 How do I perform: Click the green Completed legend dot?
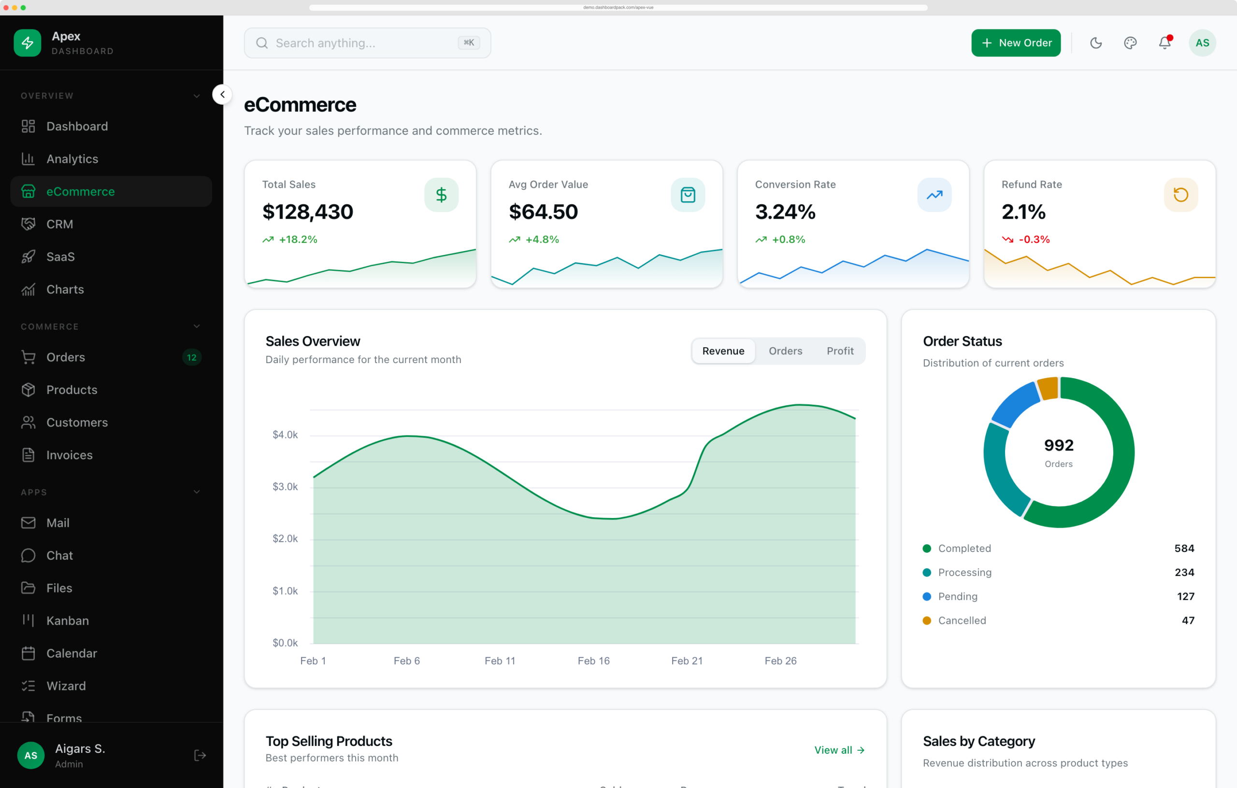pos(927,548)
